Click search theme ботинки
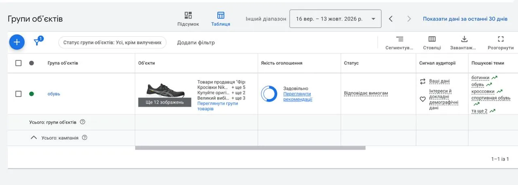 [x=480, y=78]
